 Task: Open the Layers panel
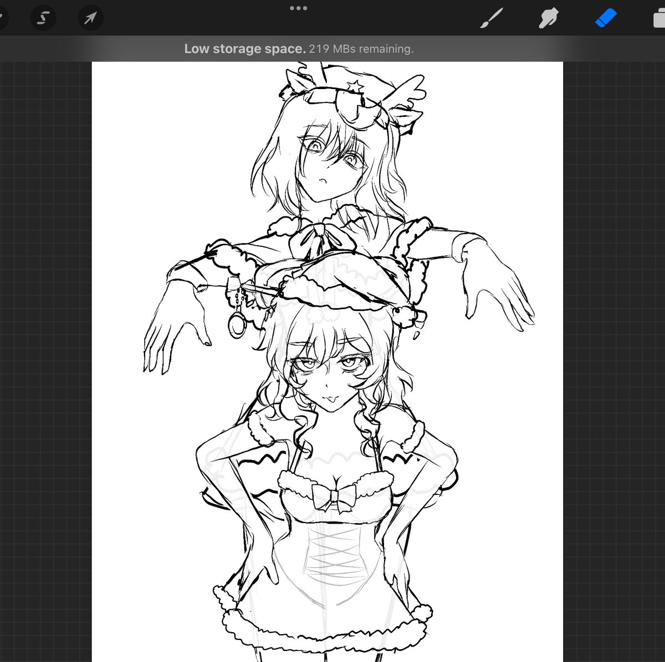point(659,18)
